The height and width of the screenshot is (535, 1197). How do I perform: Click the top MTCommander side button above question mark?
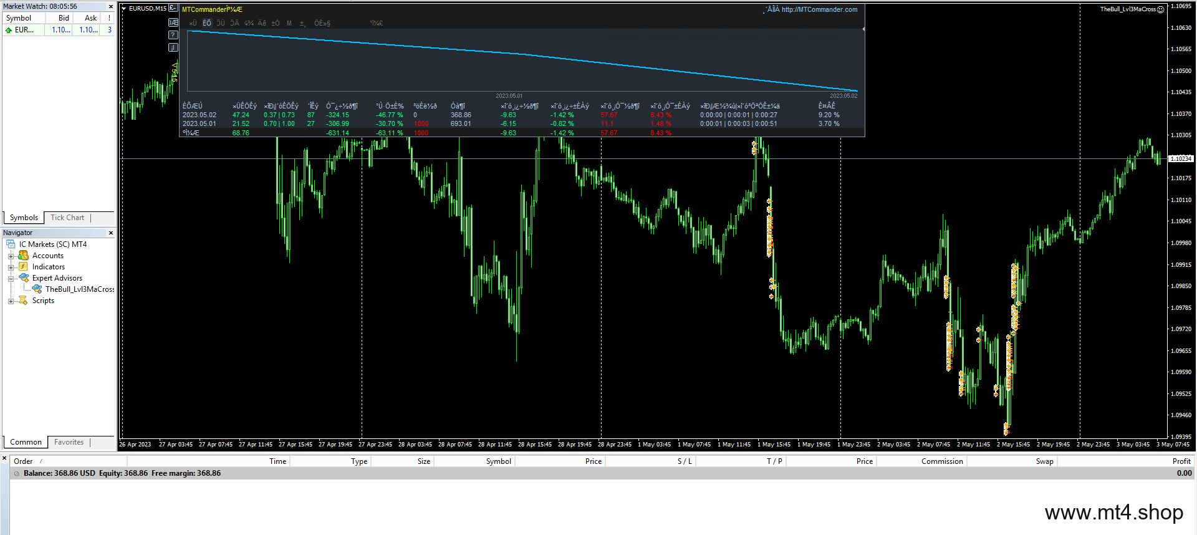click(173, 22)
